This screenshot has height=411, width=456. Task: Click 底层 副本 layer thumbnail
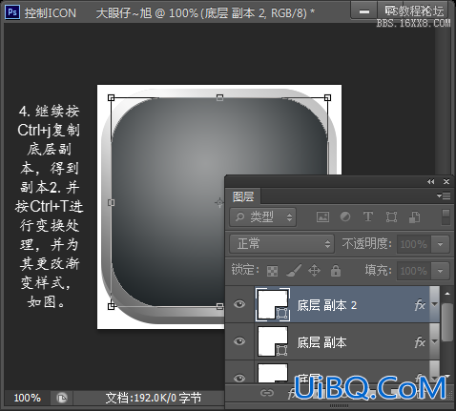[x=273, y=341]
